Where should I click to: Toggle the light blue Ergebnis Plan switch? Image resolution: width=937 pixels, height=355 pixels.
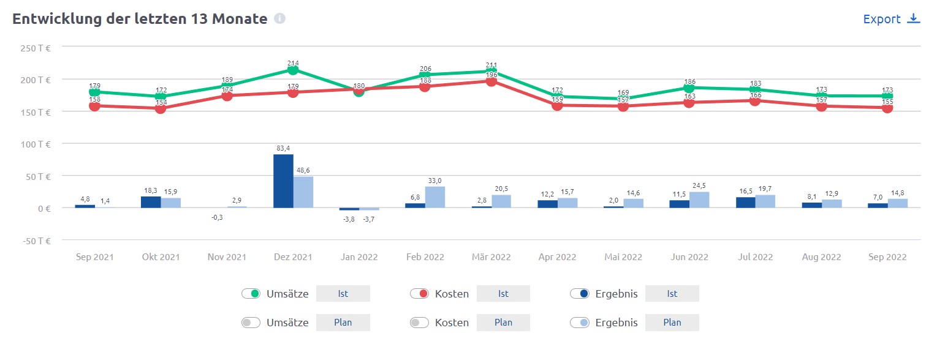click(580, 323)
